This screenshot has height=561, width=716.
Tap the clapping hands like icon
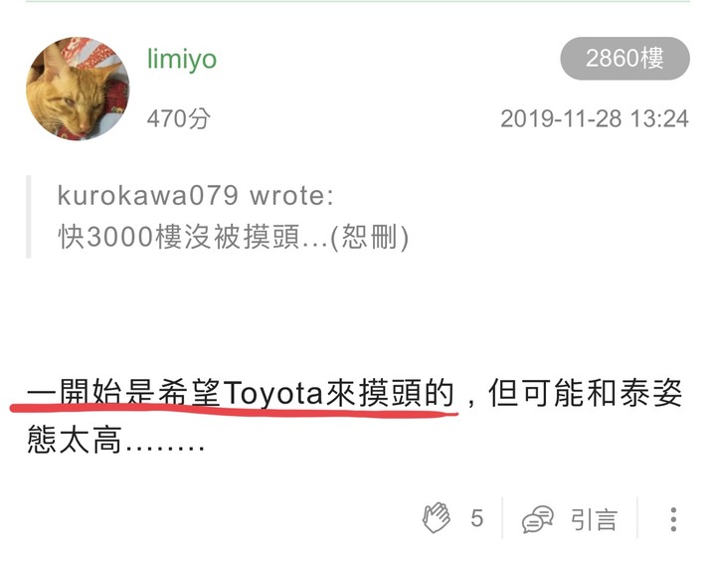[x=437, y=517]
